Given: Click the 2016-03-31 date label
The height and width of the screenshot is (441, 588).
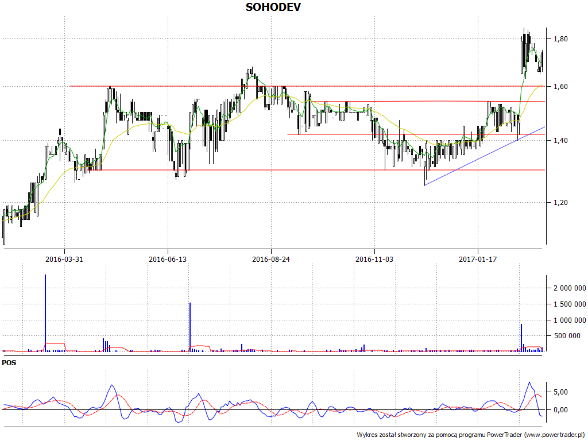Looking at the screenshot, I should click(64, 259).
